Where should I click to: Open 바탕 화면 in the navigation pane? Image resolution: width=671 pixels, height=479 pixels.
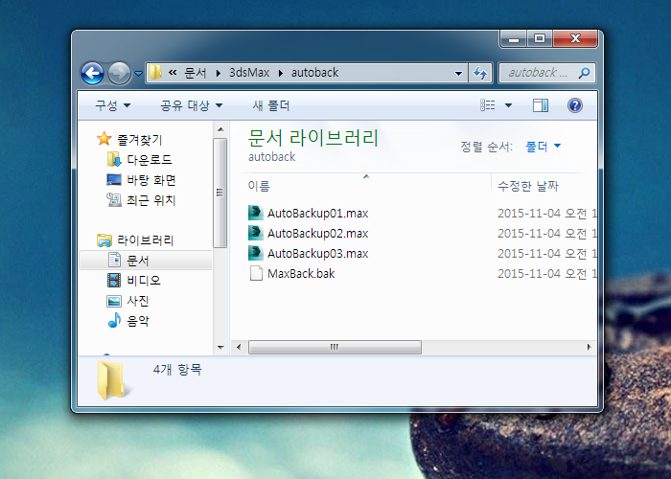click(x=151, y=180)
